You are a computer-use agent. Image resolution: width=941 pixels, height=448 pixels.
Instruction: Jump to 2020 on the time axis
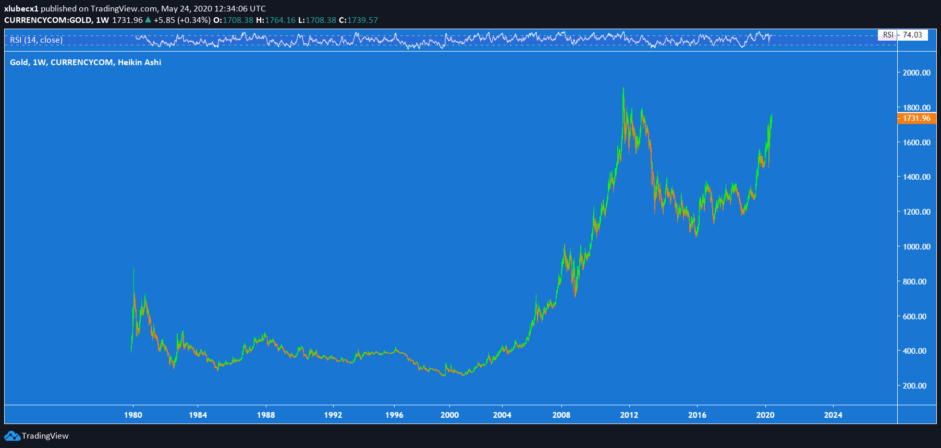tap(765, 415)
